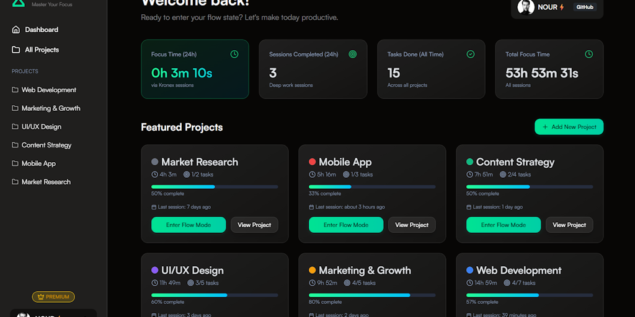This screenshot has width=635, height=317.
Task: View Project for Content Strategy
Action: [569, 225]
